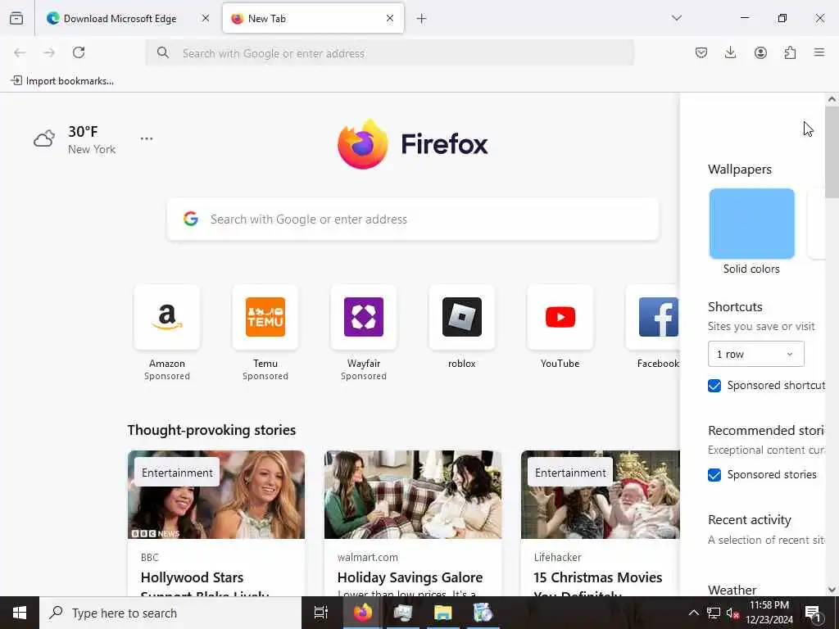Open Firefox View tab list icon
839x629 pixels.
[x=16, y=19]
